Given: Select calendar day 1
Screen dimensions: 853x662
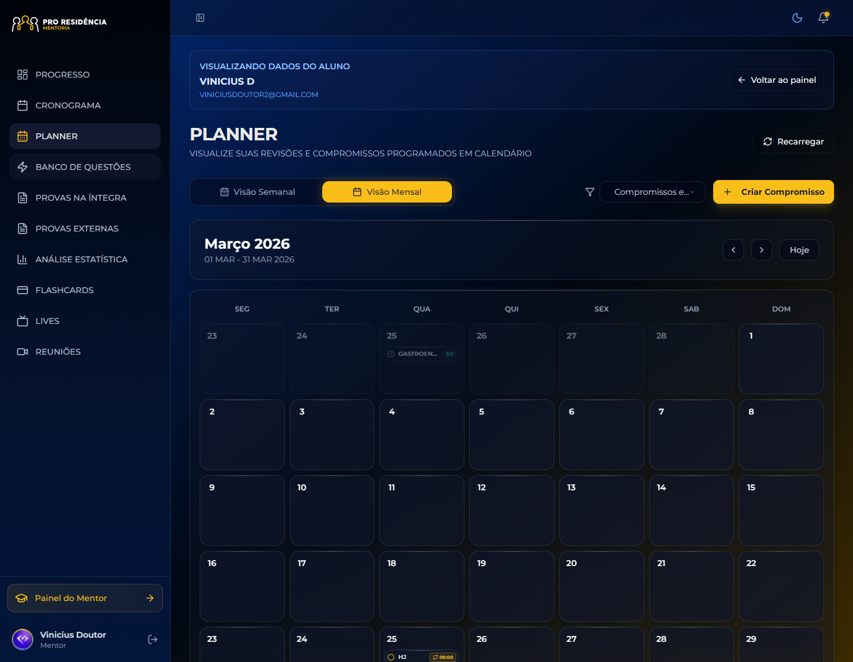Looking at the screenshot, I should click(x=781, y=359).
